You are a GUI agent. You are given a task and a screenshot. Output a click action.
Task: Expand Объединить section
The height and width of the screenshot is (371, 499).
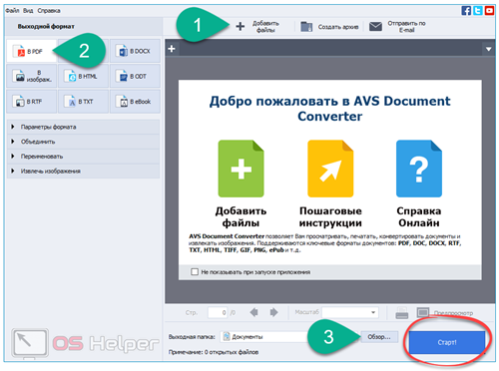[83, 142]
